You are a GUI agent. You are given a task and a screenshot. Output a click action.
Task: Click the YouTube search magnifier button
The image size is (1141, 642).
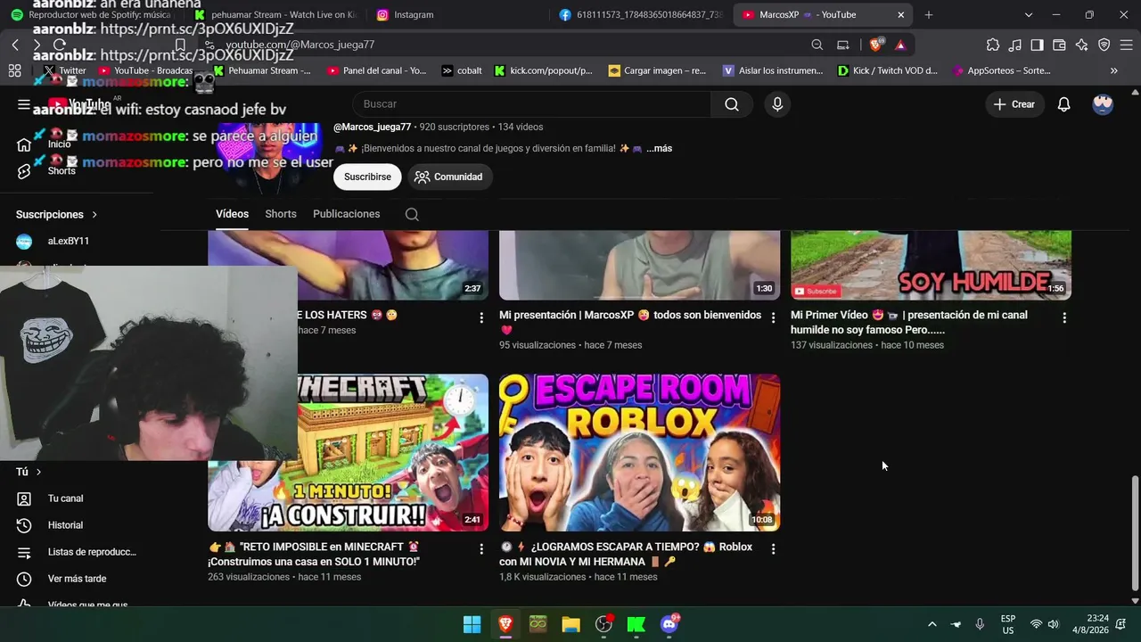pos(732,104)
